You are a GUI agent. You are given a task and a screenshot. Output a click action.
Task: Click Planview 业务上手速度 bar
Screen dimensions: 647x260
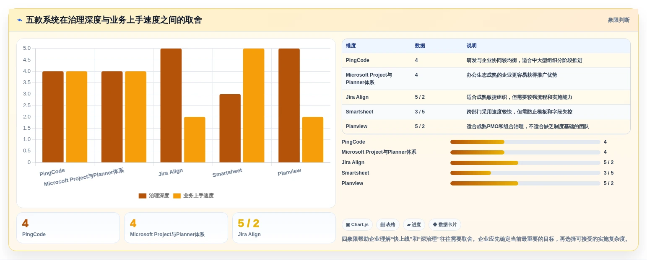tap(313, 139)
